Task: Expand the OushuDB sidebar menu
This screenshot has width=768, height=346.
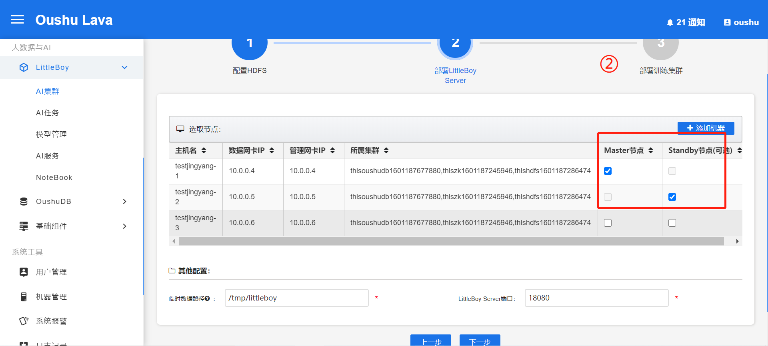Action: click(x=124, y=202)
